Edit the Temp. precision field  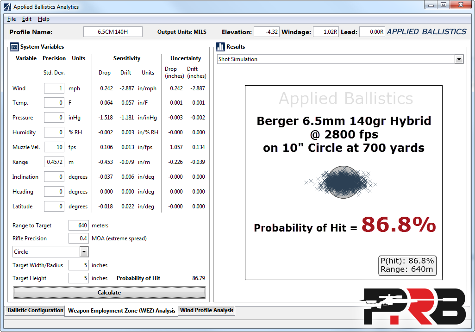pos(54,103)
